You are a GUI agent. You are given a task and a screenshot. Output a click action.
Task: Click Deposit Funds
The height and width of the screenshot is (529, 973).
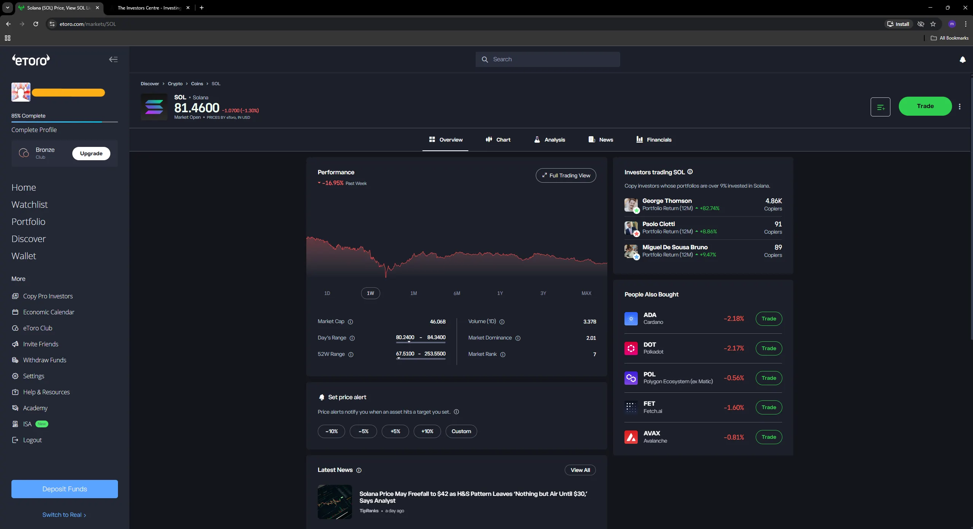[65, 489]
